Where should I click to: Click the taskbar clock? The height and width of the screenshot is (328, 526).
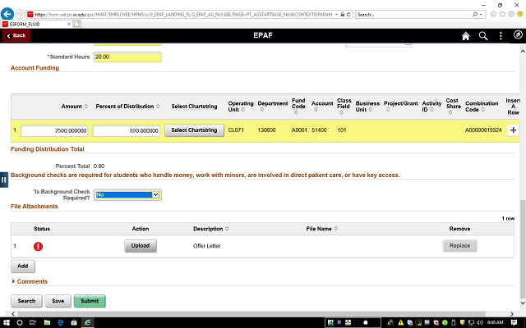click(x=495, y=322)
